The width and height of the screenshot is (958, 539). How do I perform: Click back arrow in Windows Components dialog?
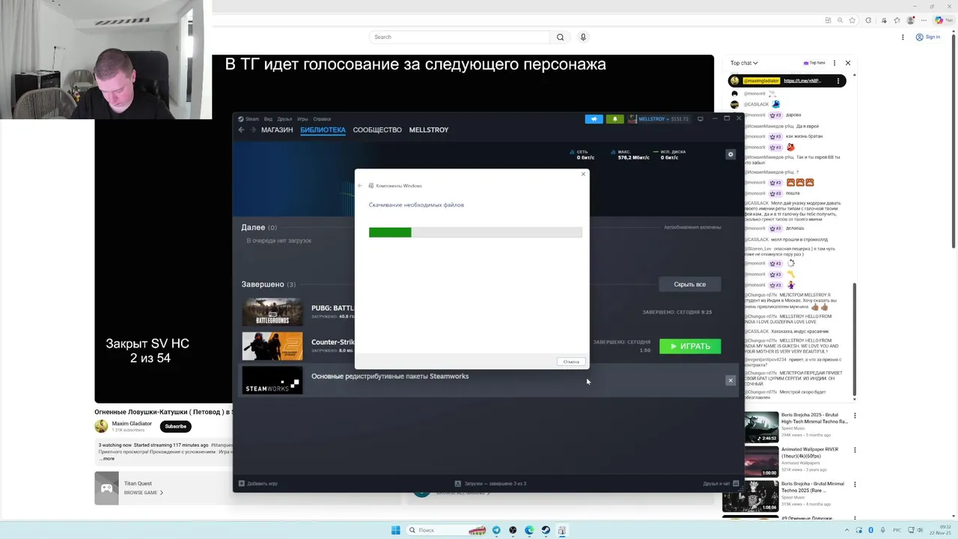click(360, 186)
